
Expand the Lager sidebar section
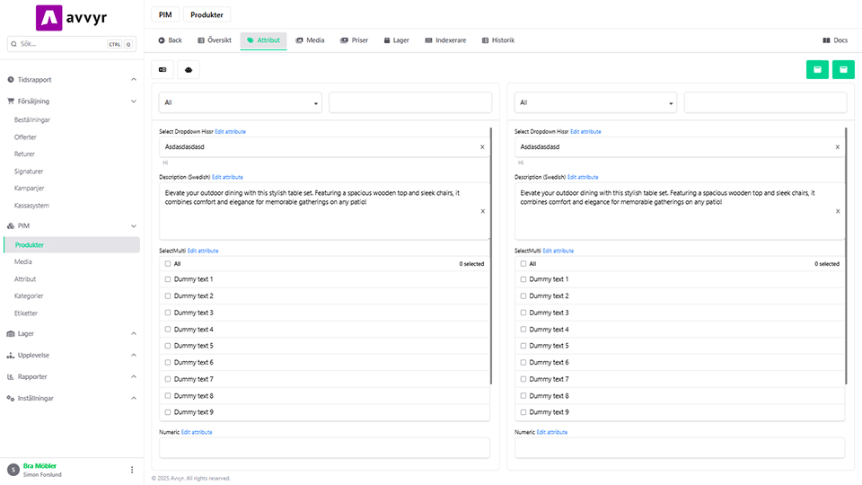point(72,333)
